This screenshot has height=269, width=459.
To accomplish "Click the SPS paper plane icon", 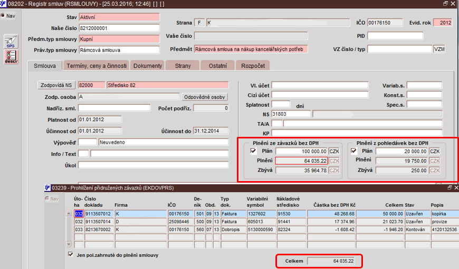I will [11, 42].
